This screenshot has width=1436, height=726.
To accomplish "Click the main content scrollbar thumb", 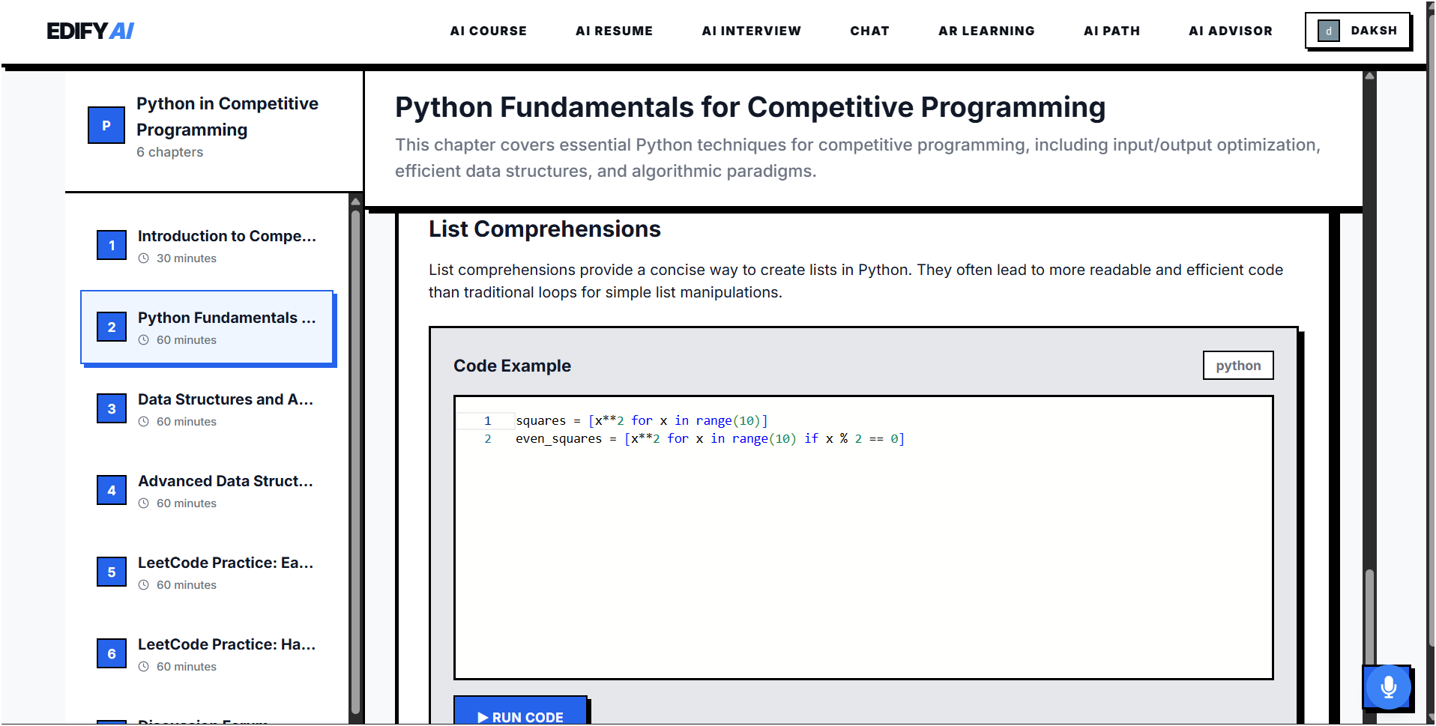I will (1369, 618).
